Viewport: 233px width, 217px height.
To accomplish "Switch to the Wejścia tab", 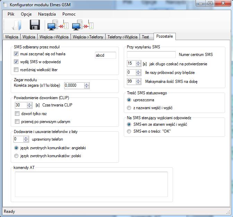I will click(x=12, y=37).
